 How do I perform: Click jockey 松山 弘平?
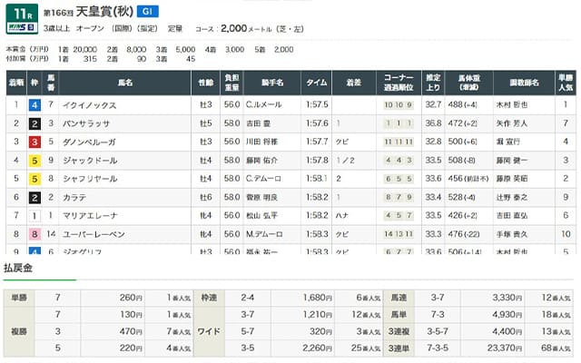point(262,216)
